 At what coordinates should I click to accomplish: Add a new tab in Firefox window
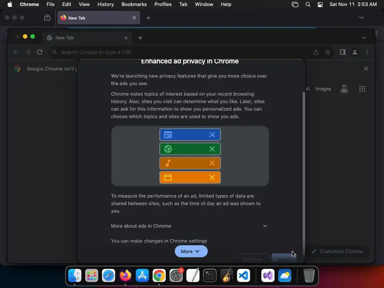point(148,18)
